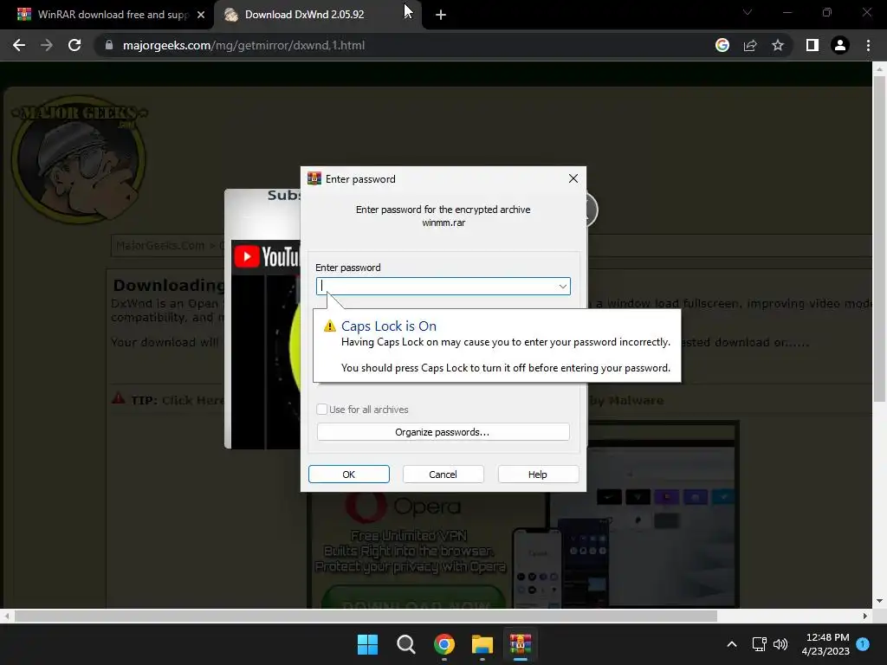Viewport: 887px width, 665px height.
Task: Share this page using the share icon
Action: tap(750, 45)
